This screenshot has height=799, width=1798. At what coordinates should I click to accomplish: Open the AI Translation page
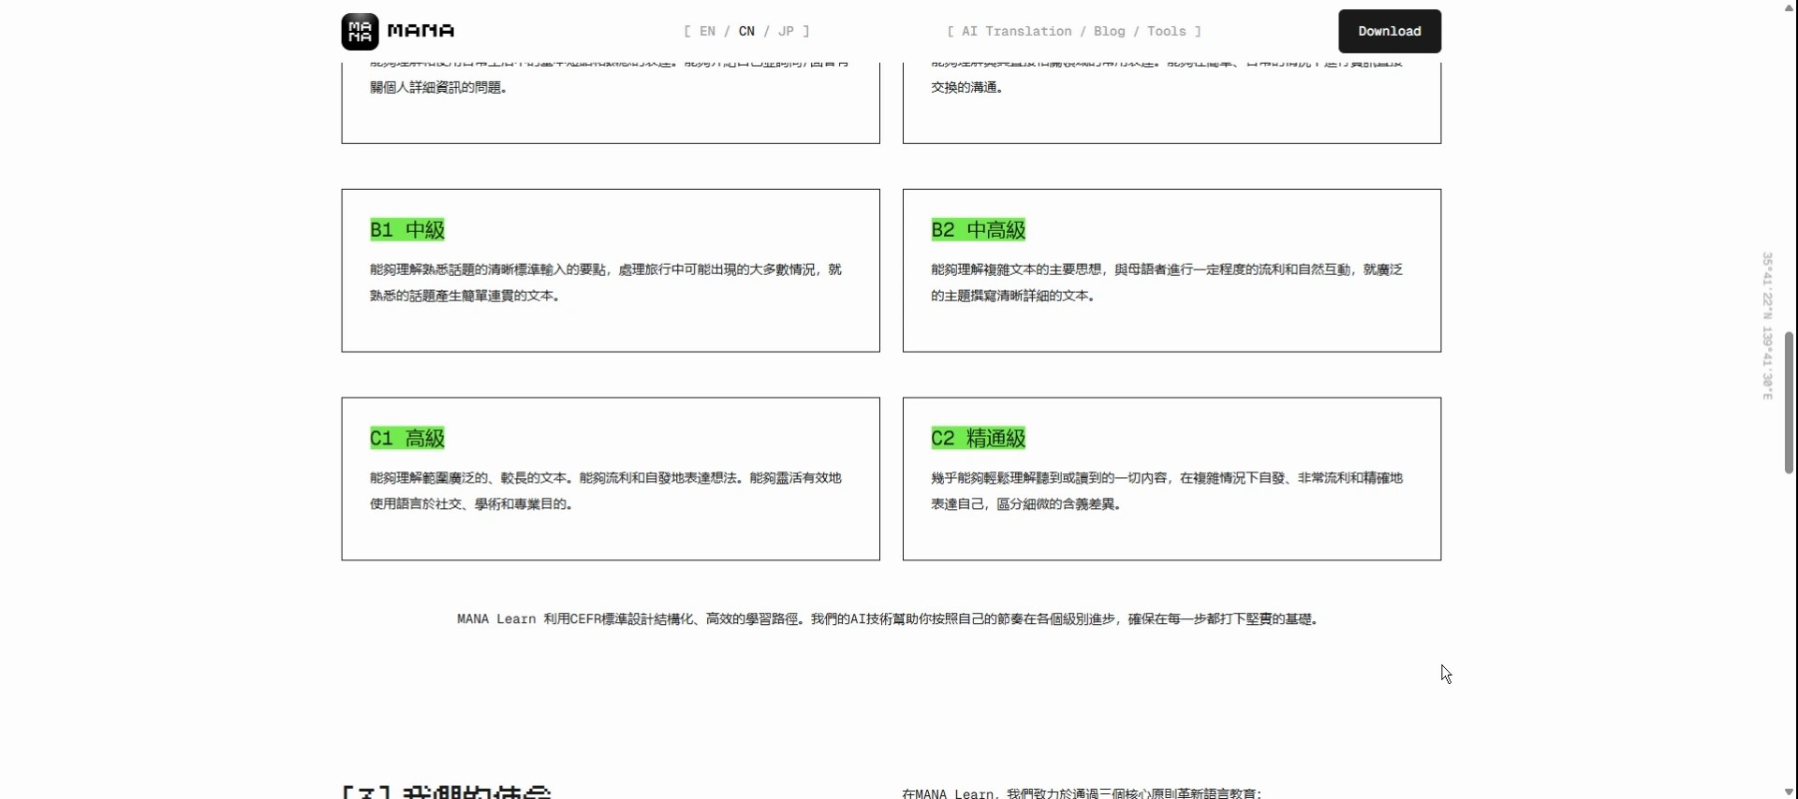(1016, 31)
